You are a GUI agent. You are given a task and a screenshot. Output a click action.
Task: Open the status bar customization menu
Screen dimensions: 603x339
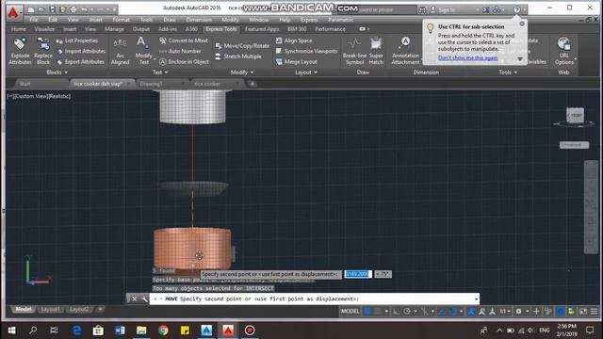tap(595, 312)
